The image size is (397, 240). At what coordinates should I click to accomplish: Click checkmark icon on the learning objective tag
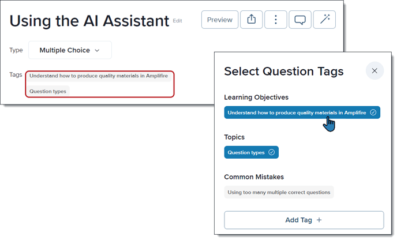click(373, 112)
